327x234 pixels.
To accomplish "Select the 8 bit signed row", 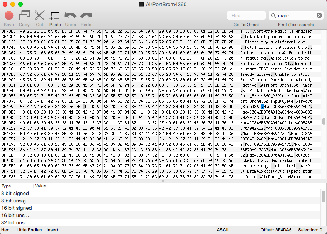I will (x=160, y=193).
